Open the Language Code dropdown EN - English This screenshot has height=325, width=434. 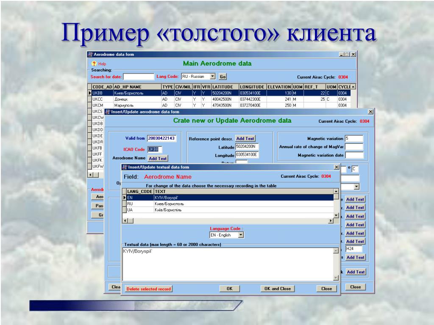tap(241, 235)
